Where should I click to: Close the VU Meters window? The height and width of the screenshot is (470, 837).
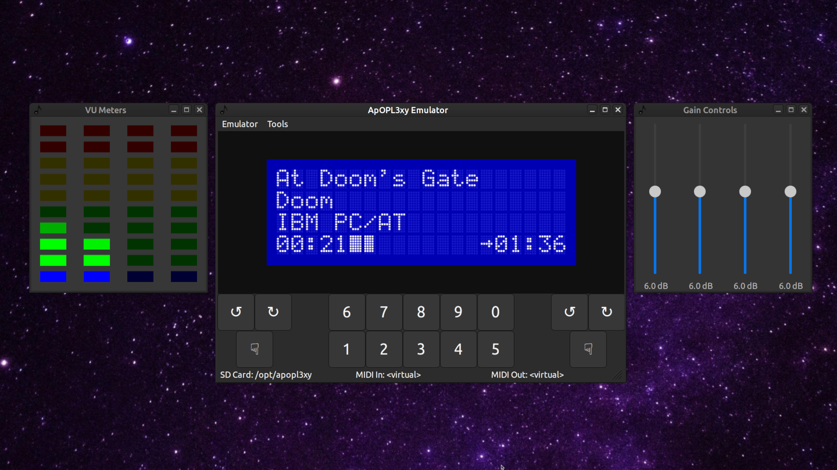199,110
